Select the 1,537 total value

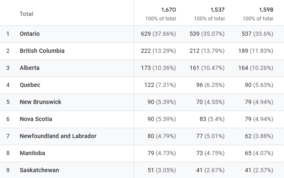click(217, 10)
